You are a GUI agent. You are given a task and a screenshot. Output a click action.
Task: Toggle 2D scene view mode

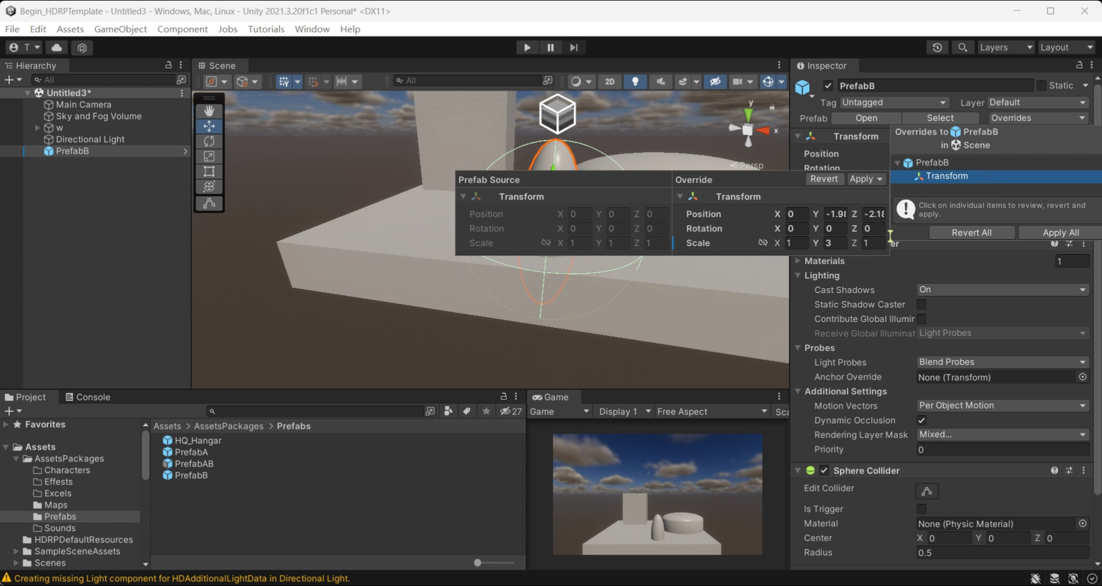point(610,82)
